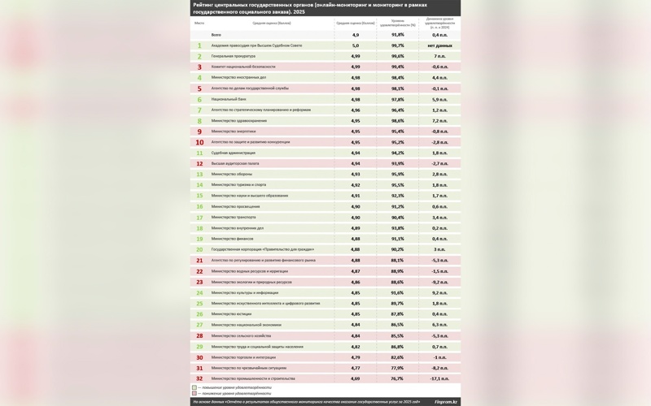Click the "нет данных" cell

tap(440, 45)
